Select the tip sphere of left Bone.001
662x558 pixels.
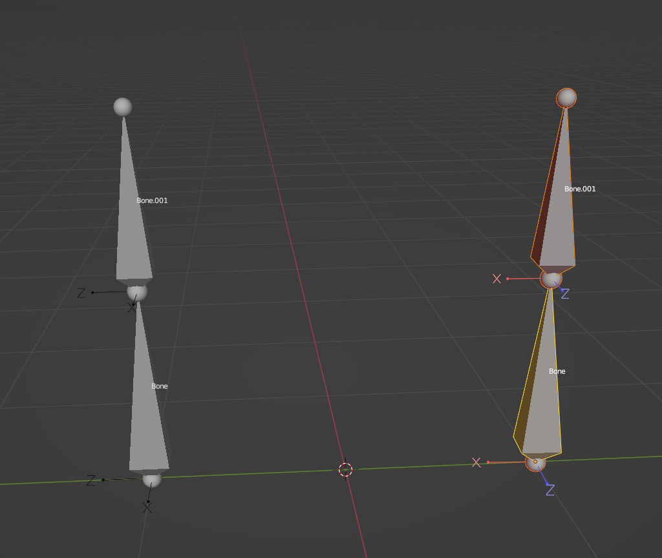(x=123, y=107)
